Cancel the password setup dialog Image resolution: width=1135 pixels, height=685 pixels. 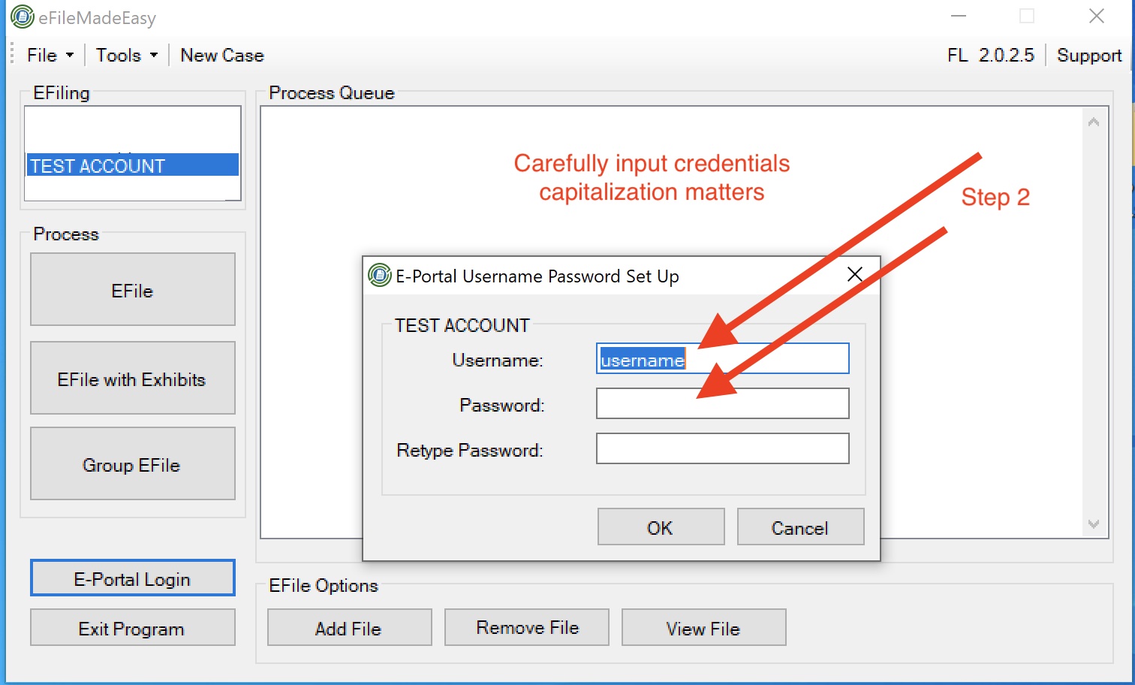pyautogui.click(x=801, y=527)
